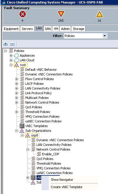
Task: Click the Link Protocol Policy scroll icon
Action: point(22,93)
